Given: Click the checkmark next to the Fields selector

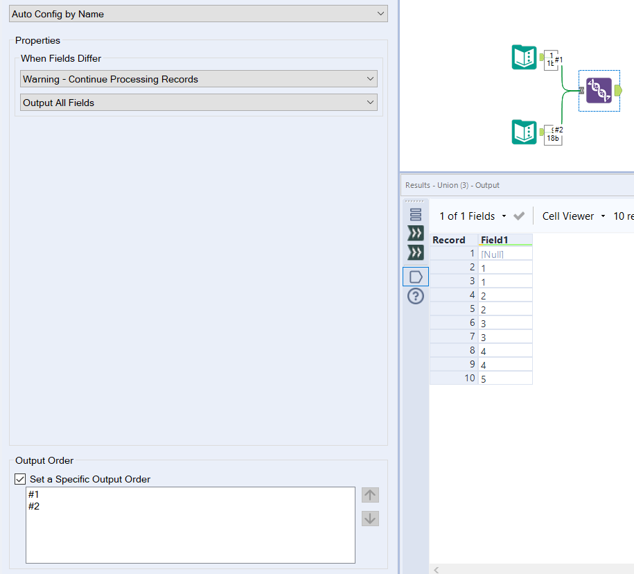Looking at the screenshot, I should pos(518,216).
